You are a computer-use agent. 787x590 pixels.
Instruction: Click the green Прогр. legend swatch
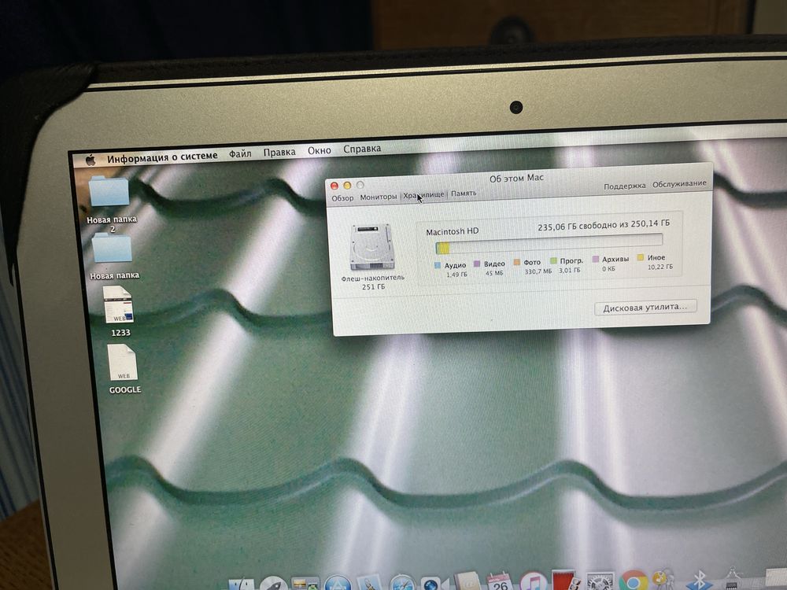pyautogui.click(x=553, y=261)
